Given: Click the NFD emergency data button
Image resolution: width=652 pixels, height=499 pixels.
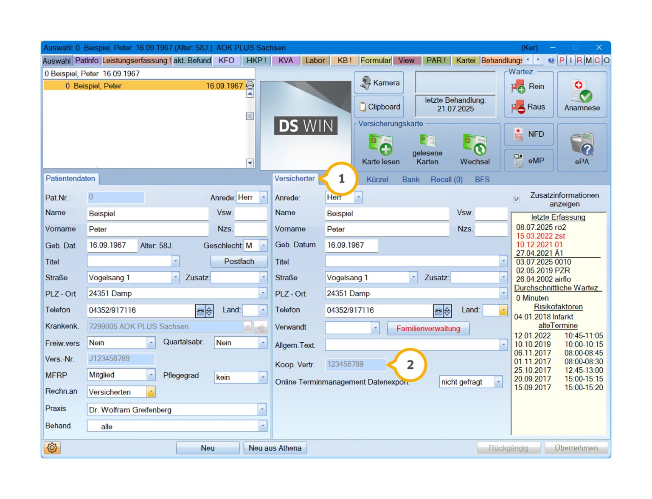Looking at the screenshot, I should (x=528, y=134).
